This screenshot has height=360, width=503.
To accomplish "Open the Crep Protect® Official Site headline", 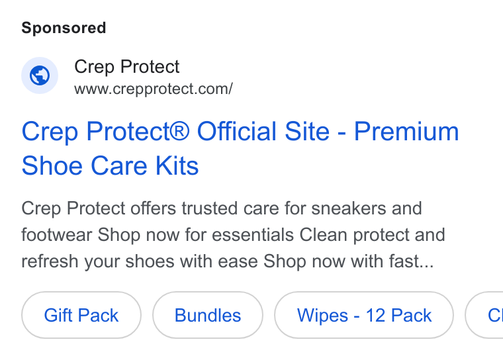I will tap(240, 148).
